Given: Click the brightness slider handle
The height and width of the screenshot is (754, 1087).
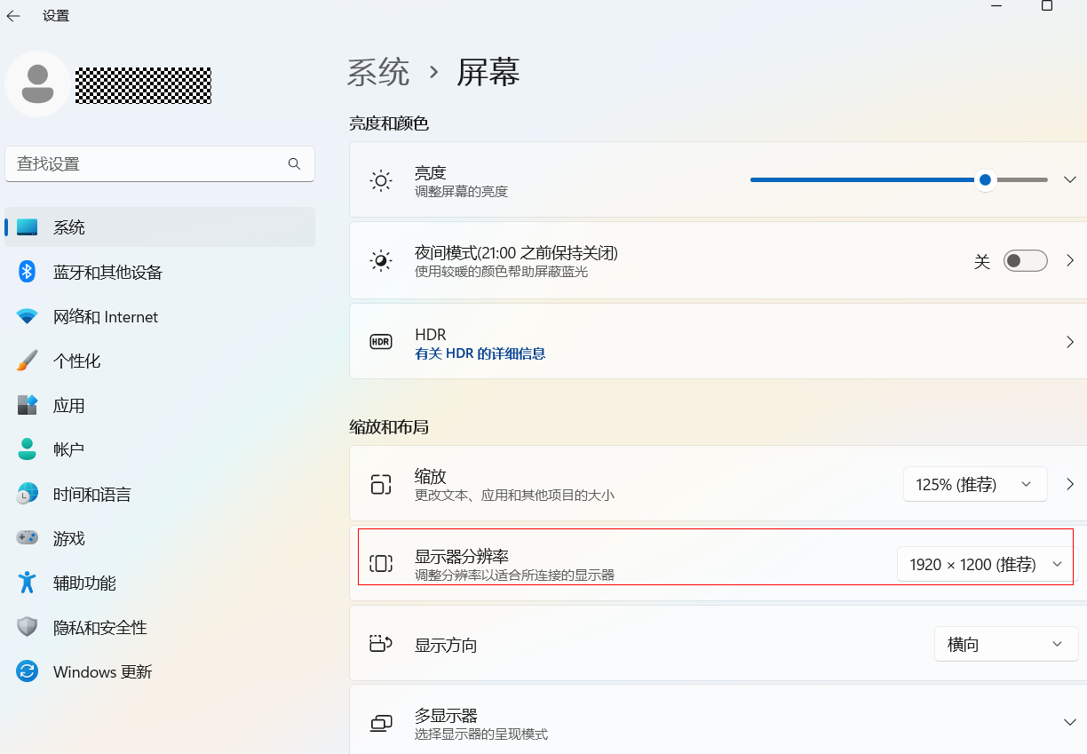Looking at the screenshot, I should click(985, 180).
